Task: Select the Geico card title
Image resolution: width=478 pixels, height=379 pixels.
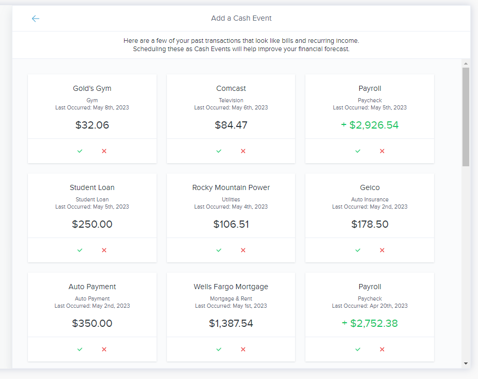Action: tap(370, 187)
